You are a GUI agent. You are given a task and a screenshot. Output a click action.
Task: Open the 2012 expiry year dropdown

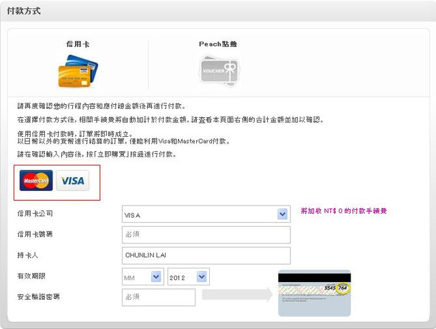point(189,277)
